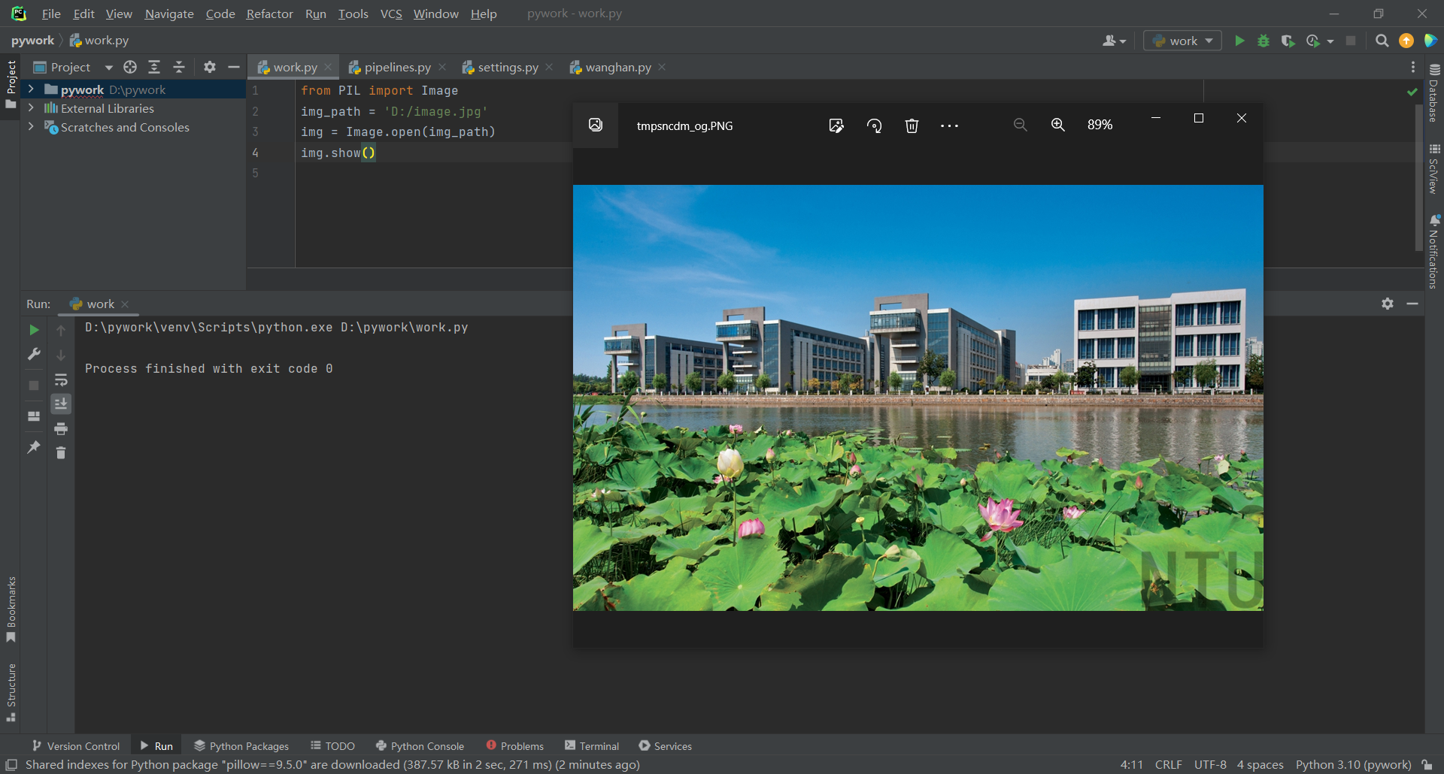Expand the pywork project folder

coord(31,89)
